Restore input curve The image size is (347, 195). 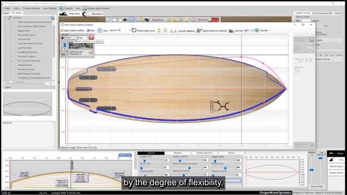pos(143,30)
